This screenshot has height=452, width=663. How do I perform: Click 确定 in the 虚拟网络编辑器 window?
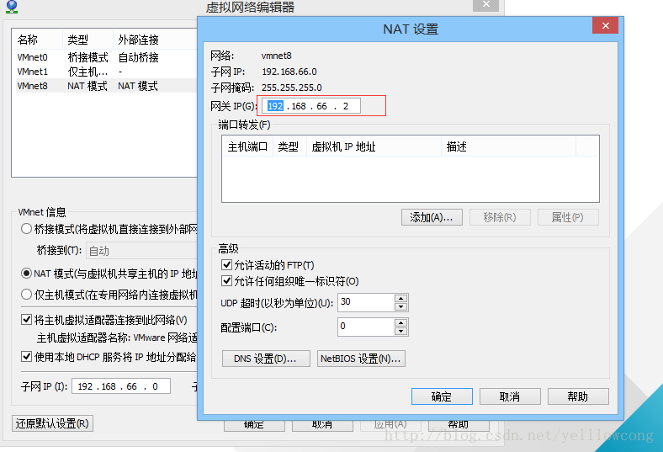click(x=254, y=426)
